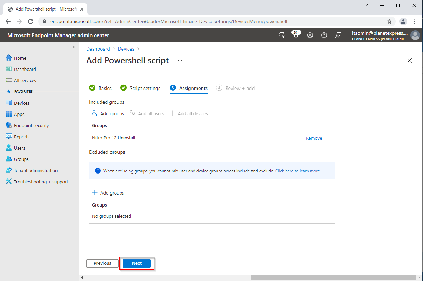Click Add all devices
The image size is (423, 281).
point(189,113)
